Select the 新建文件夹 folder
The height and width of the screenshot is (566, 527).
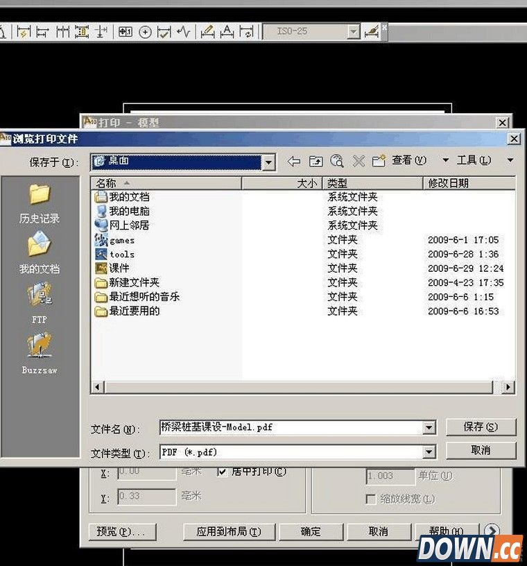click(127, 282)
